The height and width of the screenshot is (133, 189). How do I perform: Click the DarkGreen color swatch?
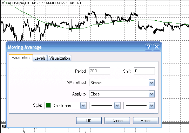(48, 105)
